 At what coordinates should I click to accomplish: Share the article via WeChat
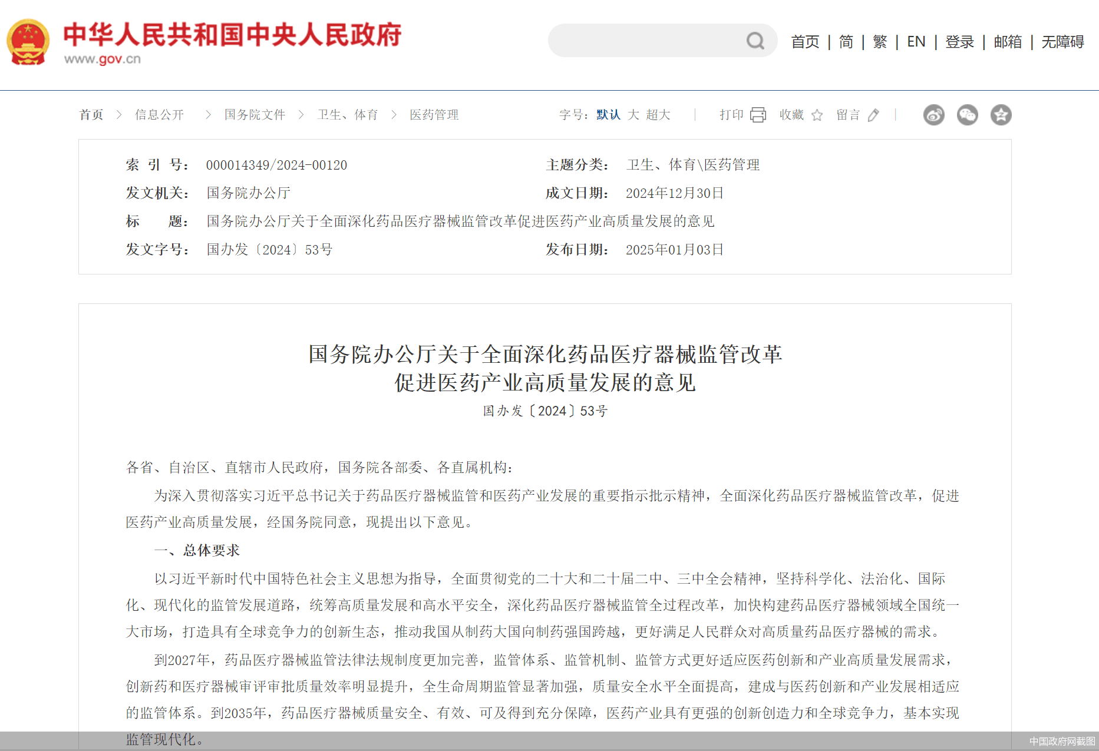967,115
